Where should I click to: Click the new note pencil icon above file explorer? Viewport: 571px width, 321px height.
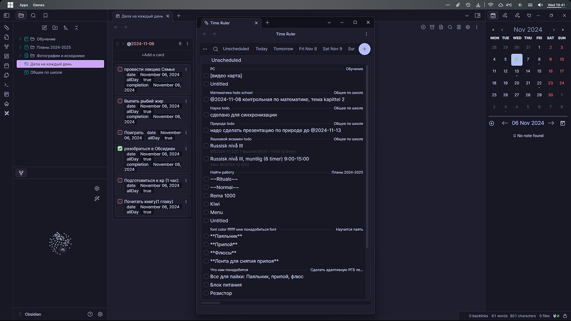click(45, 27)
